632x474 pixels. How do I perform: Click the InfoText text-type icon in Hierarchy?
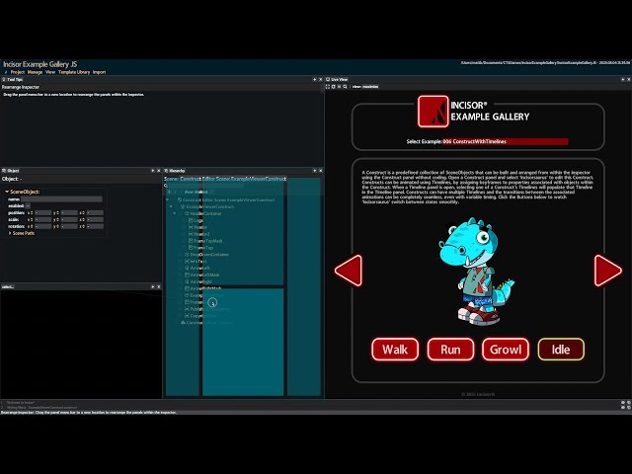tap(187, 262)
